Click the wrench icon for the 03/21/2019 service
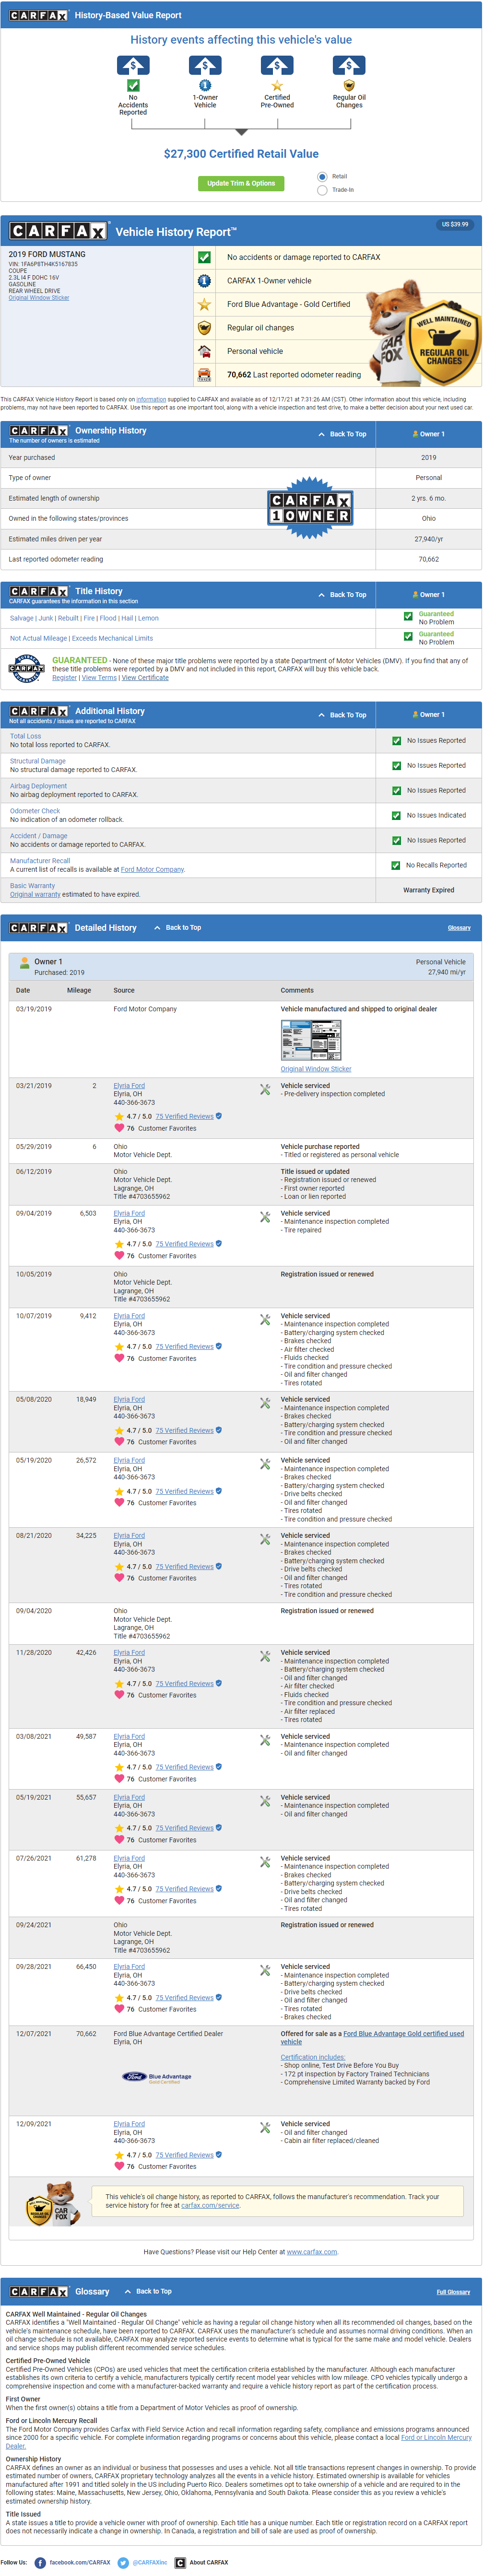This screenshot has height=2576, width=483. point(265,1089)
